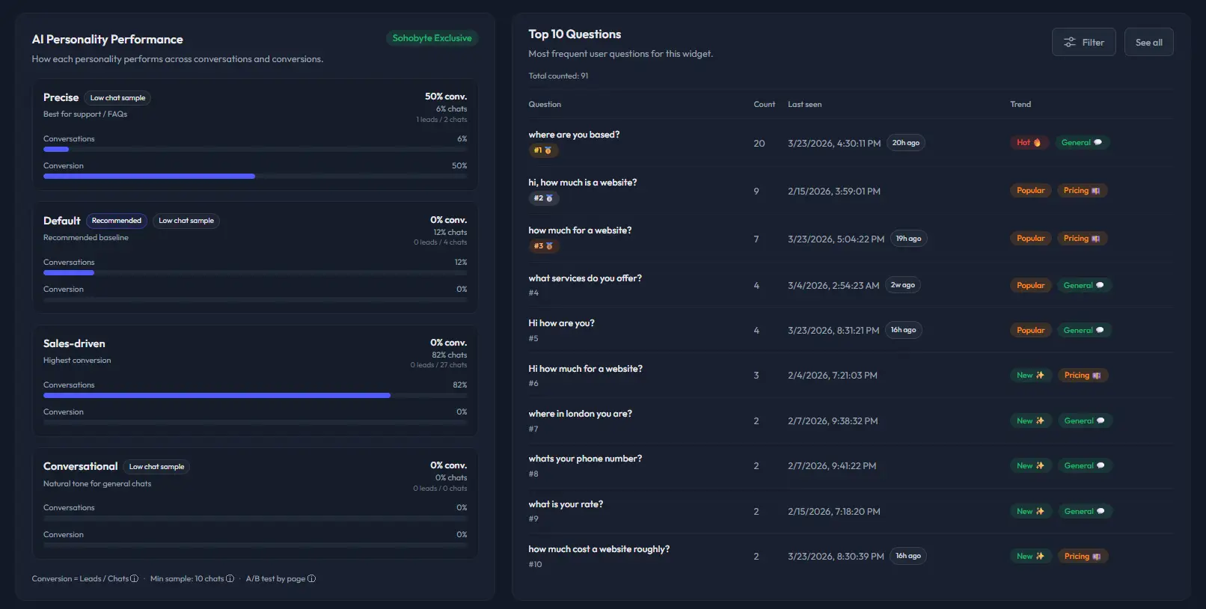This screenshot has width=1206, height=609.
Task: Click New sparkle badge for 'what is your rate?'
Action: [1030, 511]
